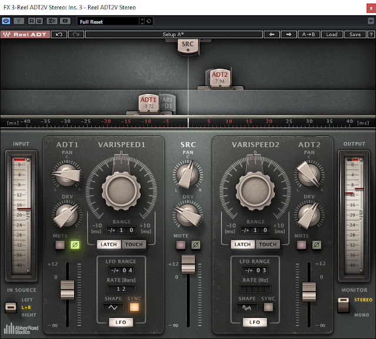Viewport: 376px width, 339px height.
Task: Click the VARISPEED1 LFO RANGE value
Action: 122,270
